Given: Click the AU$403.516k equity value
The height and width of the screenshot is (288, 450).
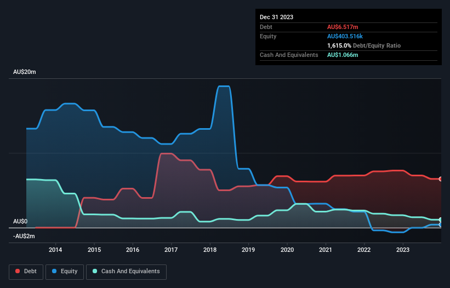Looking at the screenshot, I should (x=345, y=36).
